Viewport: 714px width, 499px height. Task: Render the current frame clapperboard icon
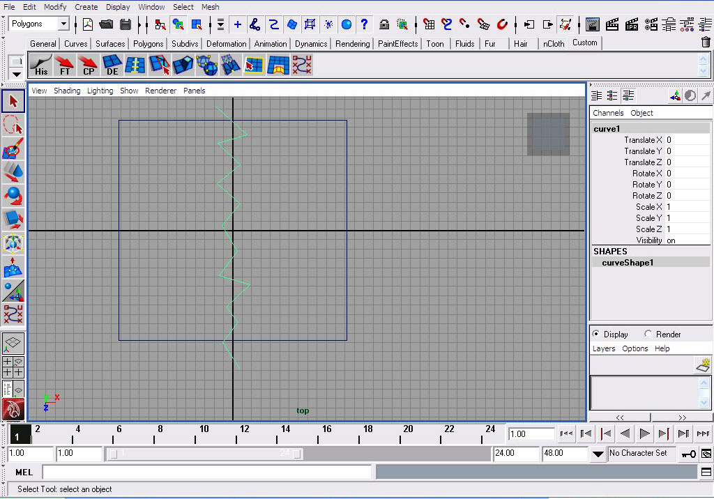(612, 24)
